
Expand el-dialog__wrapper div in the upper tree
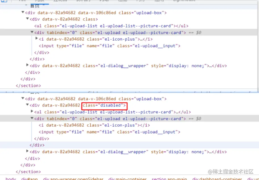click(28, 65)
